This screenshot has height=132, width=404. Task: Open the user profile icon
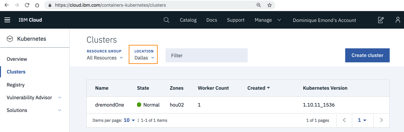click(x=398, y=20)
